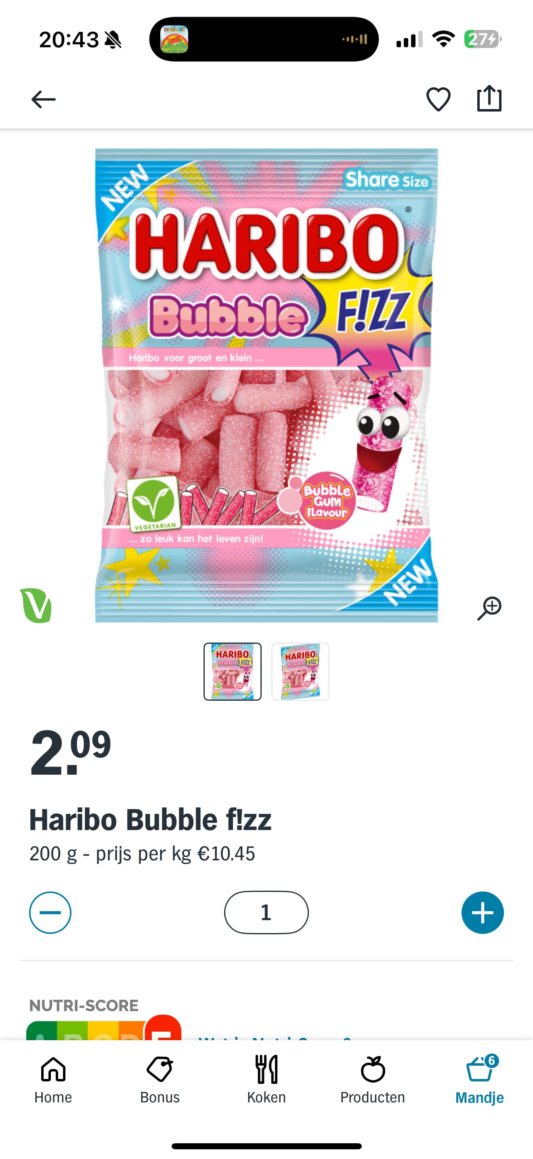Select the second Haribo thumbnail
533x1159 pixels.
tap(300, 671)
